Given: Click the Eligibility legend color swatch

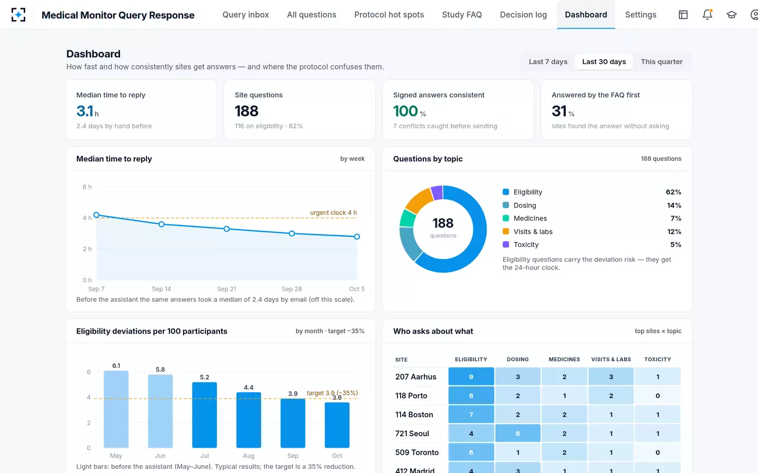Looking at the screenshot, I should coord(506,192).
